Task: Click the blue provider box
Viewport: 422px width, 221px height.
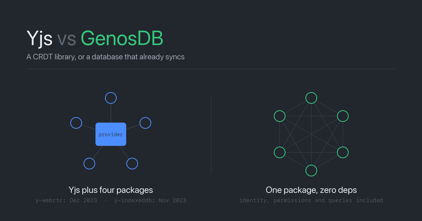Action: [x=111, y=134]
